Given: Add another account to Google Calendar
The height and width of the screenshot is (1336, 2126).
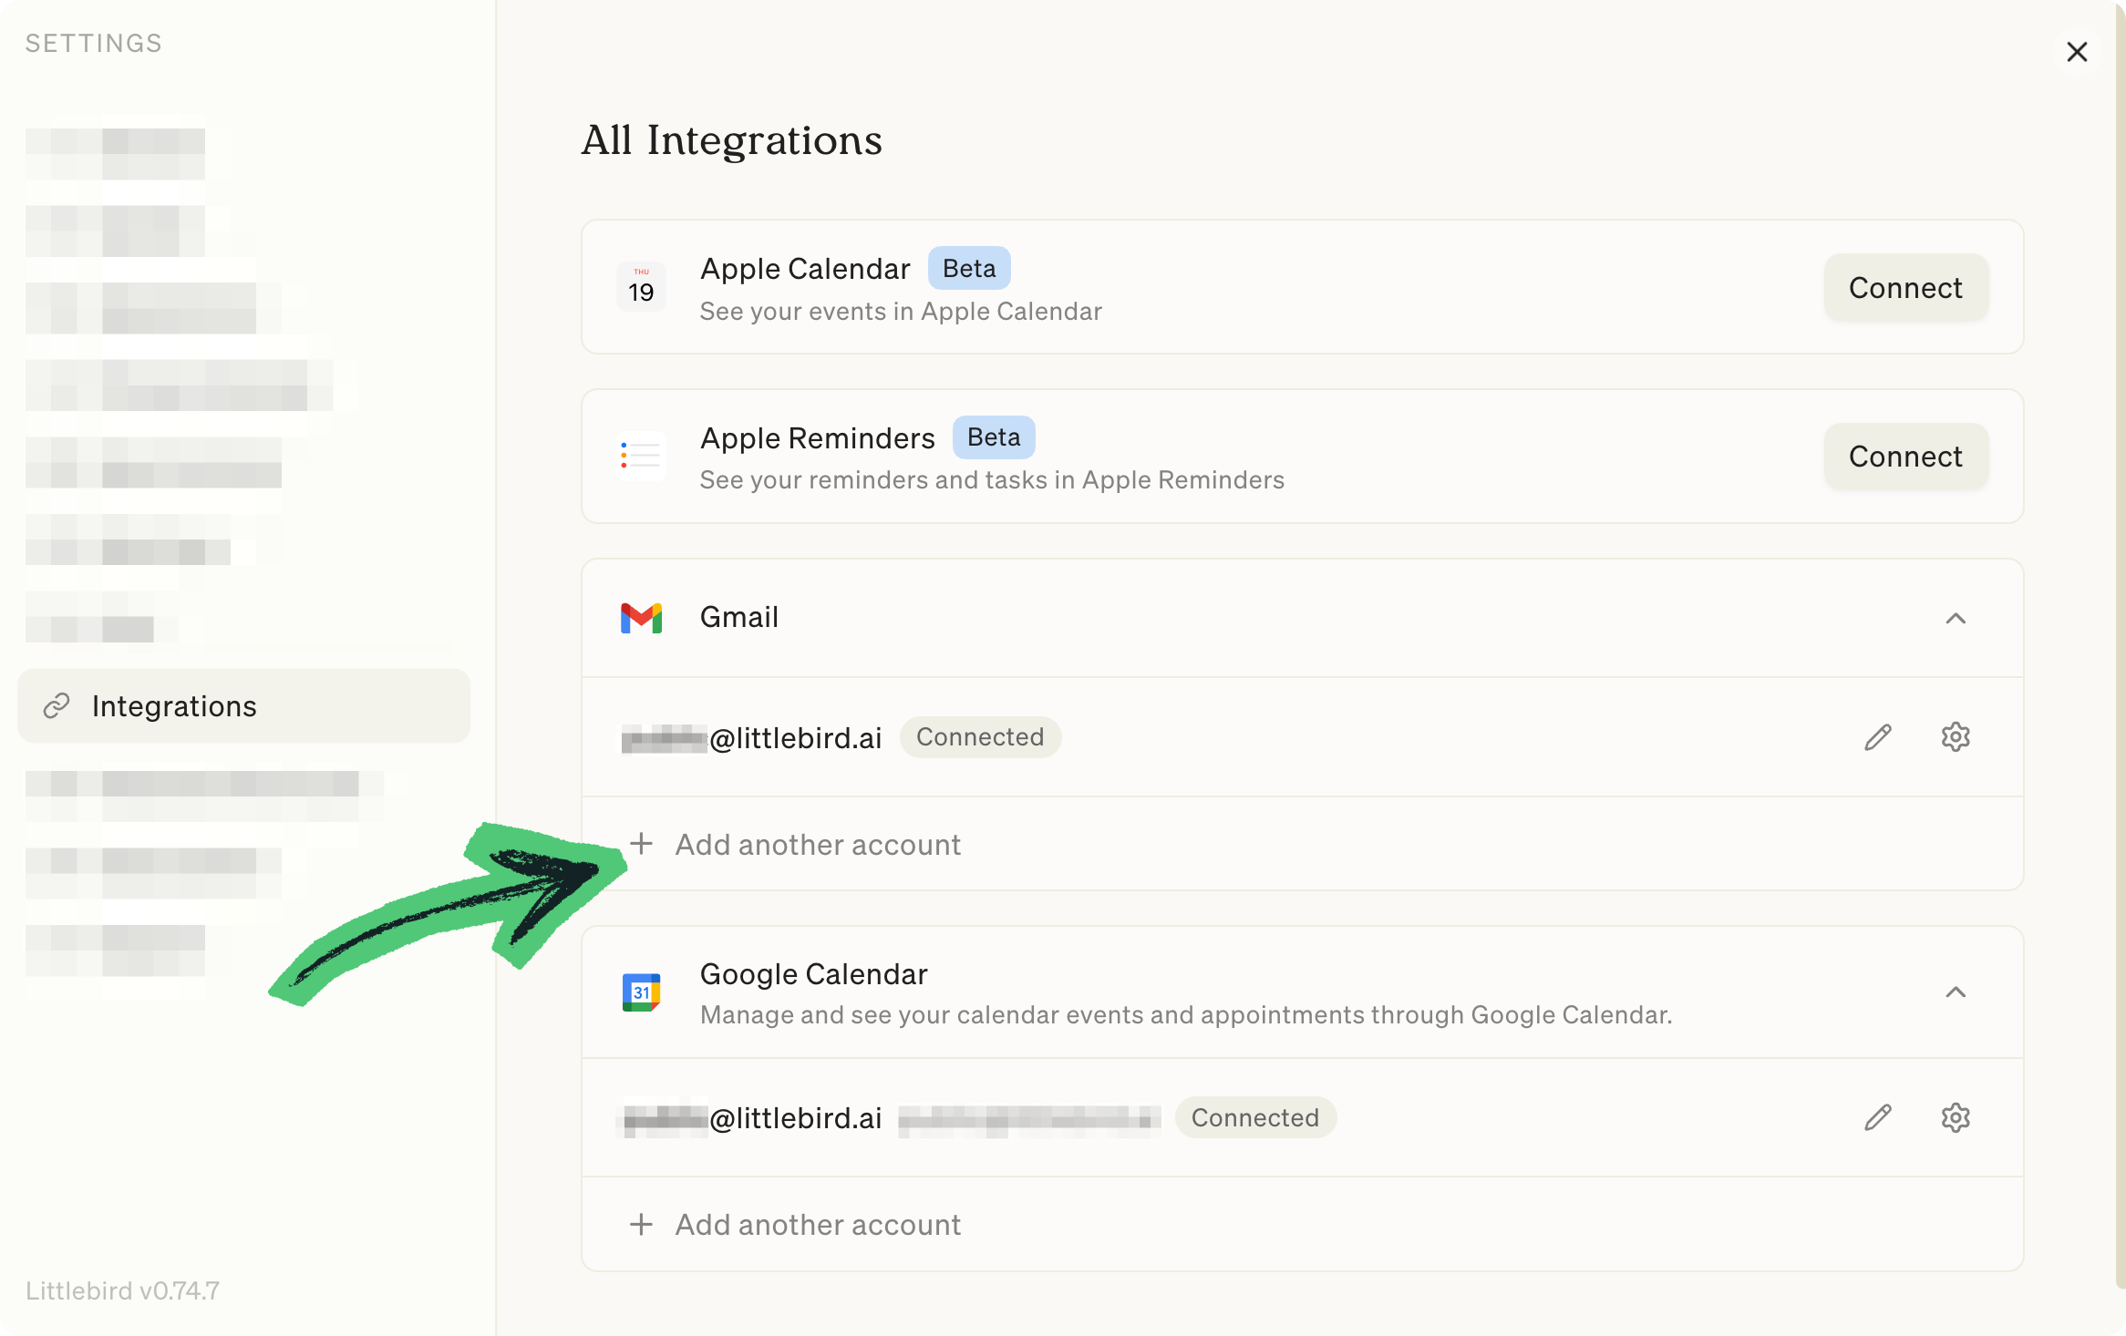Looking at the screenshot, I should [x=817, y=1225].
